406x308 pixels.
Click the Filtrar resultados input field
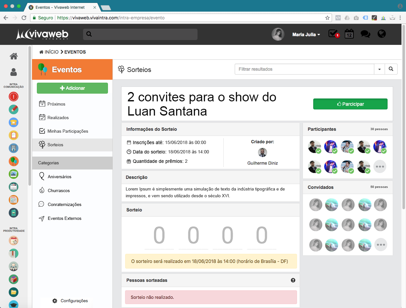tap(304, 69)
